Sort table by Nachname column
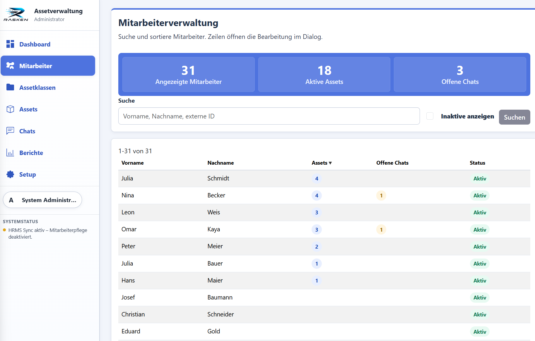The height and width of the screenshot is (341, 535). (x=221, y=163)
